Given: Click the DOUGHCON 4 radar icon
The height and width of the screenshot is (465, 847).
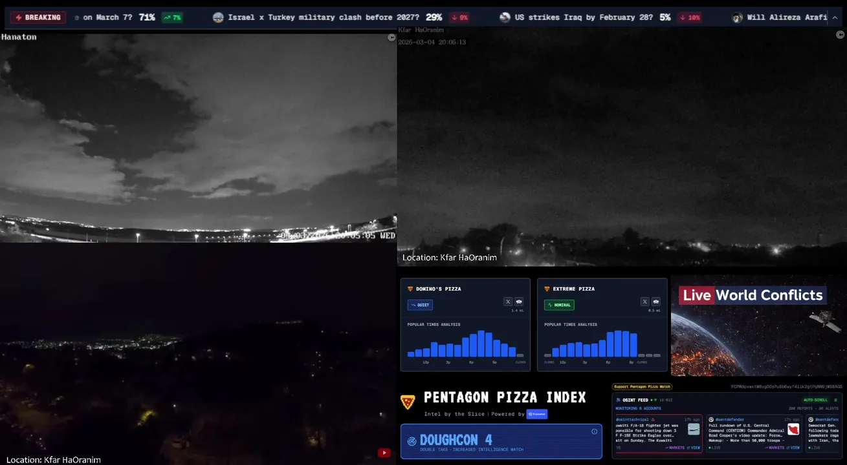Looking at the screenshot, I should pos(412,441).
